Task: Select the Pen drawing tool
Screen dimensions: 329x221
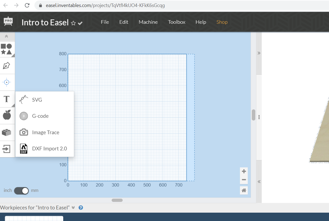Action: (6, 65)
